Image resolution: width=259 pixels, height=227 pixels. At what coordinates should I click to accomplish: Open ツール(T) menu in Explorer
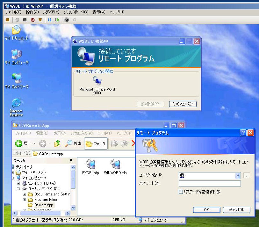click(104, 133)
